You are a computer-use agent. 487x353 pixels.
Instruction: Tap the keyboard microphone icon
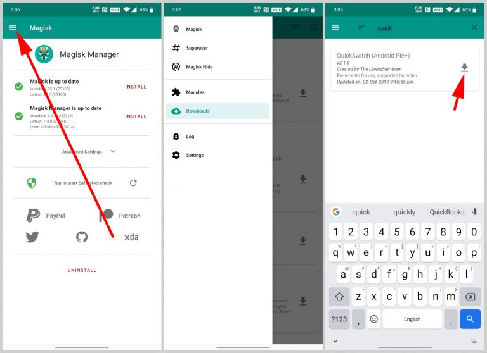(x=474, y=212)
